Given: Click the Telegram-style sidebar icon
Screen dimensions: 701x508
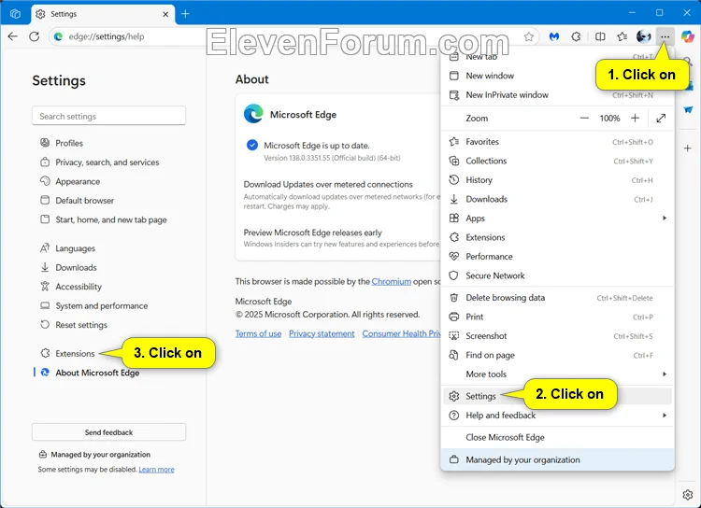Looking at the screenshot, I should click(688, 109).
